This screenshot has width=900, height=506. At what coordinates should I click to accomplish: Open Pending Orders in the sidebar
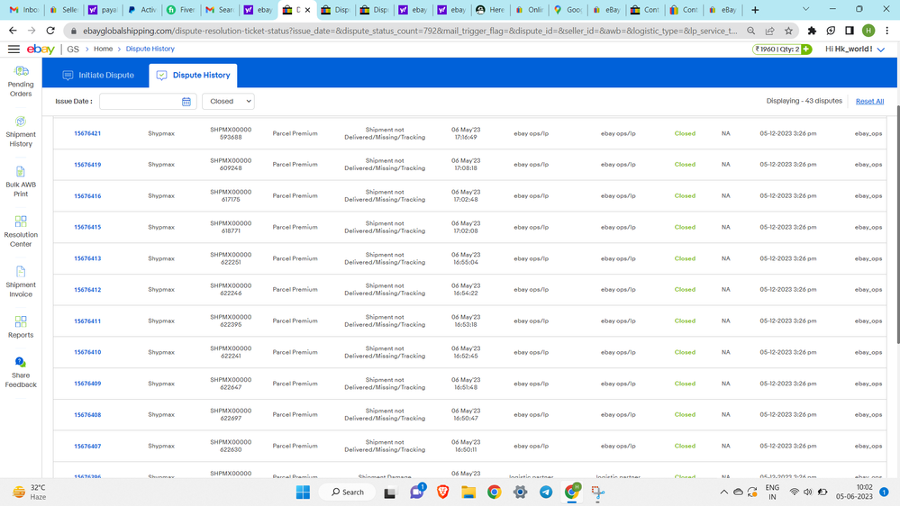click(x=21, y=81)
